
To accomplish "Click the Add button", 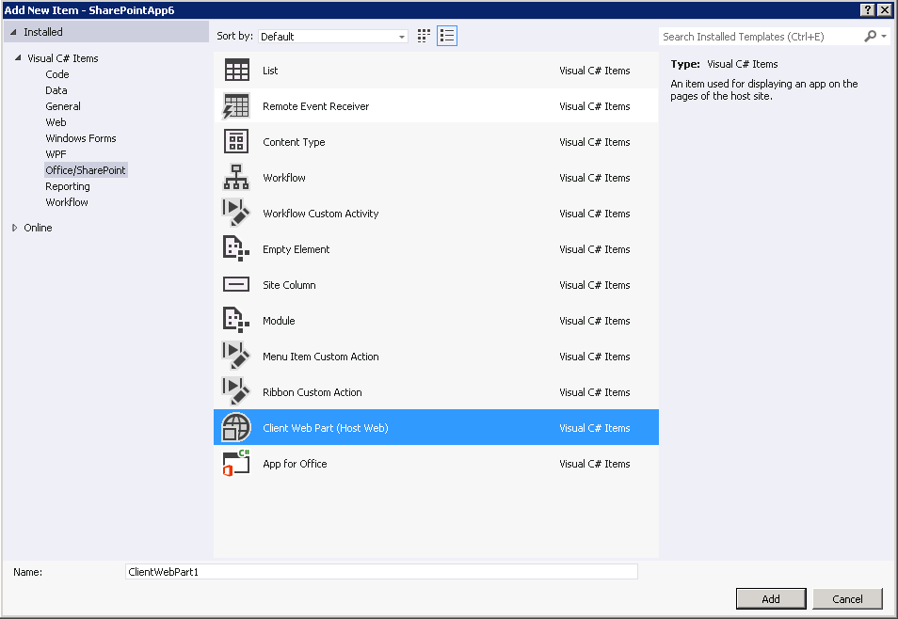I will (770, 598).
